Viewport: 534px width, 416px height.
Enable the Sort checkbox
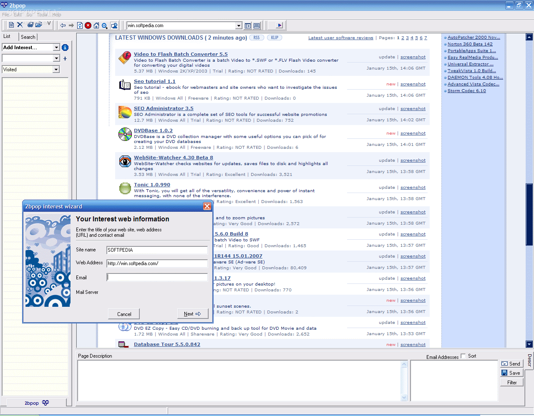[463, 356]
